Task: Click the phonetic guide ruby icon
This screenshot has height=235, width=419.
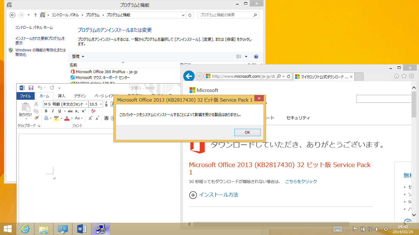Action: click(x=106, y=104)
